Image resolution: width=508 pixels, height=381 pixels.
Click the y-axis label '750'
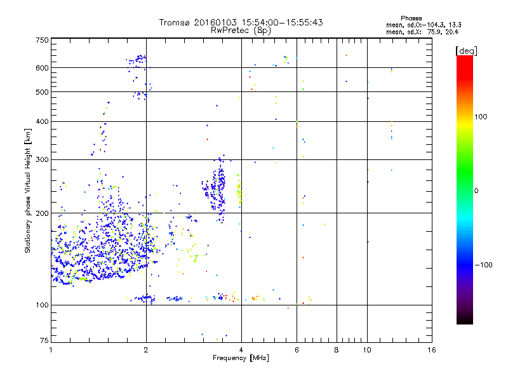tap(42, 40)
